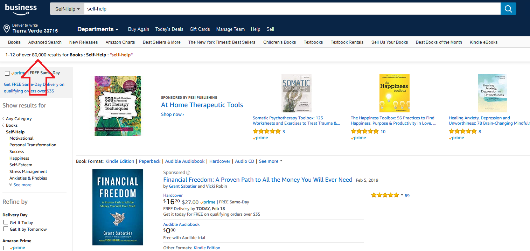This screenshot has height=251, width=530.
Task: Open The Happiness Toolbox cover image
Action: pyautogui.click(x=395, y=93)
